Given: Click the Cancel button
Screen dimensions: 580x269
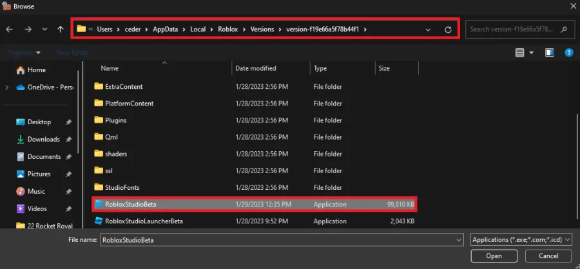Looking at the screenshot, I should tap(548, 255).
